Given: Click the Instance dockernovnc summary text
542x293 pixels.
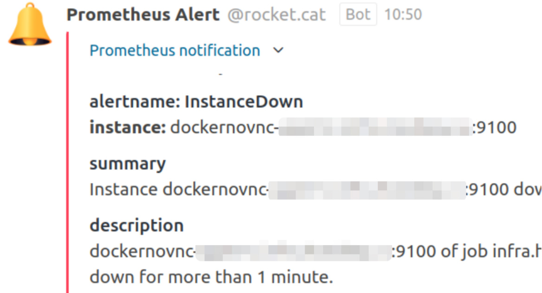Looking at the screenshot, I should coord(178,189).
